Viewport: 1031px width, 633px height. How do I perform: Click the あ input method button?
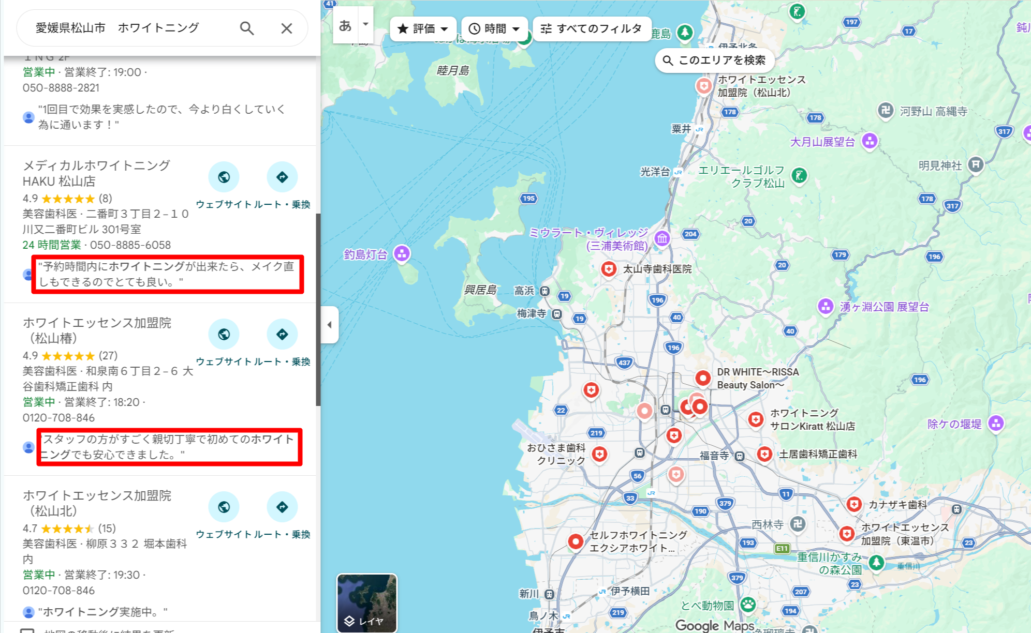click(x=345, y=25)
